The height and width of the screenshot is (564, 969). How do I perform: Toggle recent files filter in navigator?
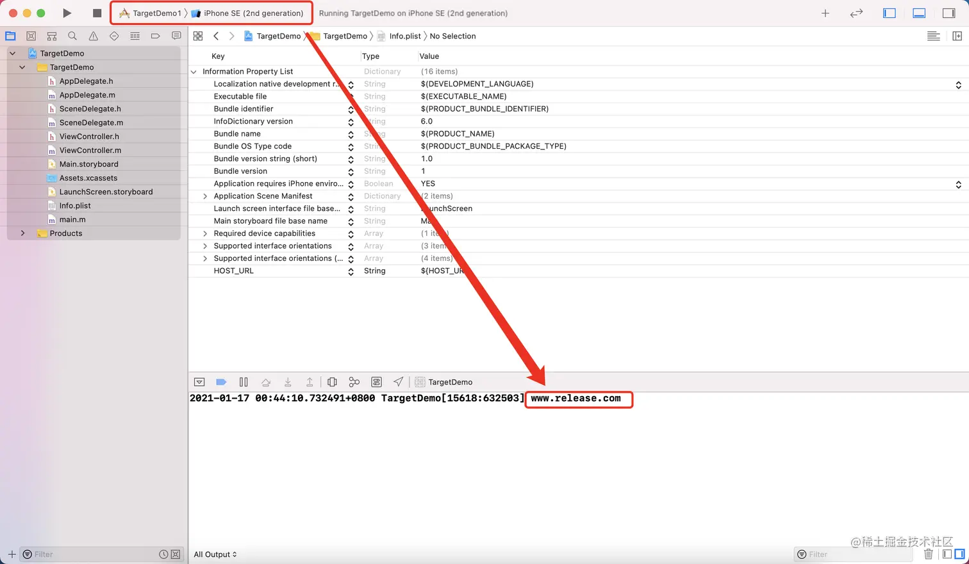pyautogui.click(x=163, y=554)
